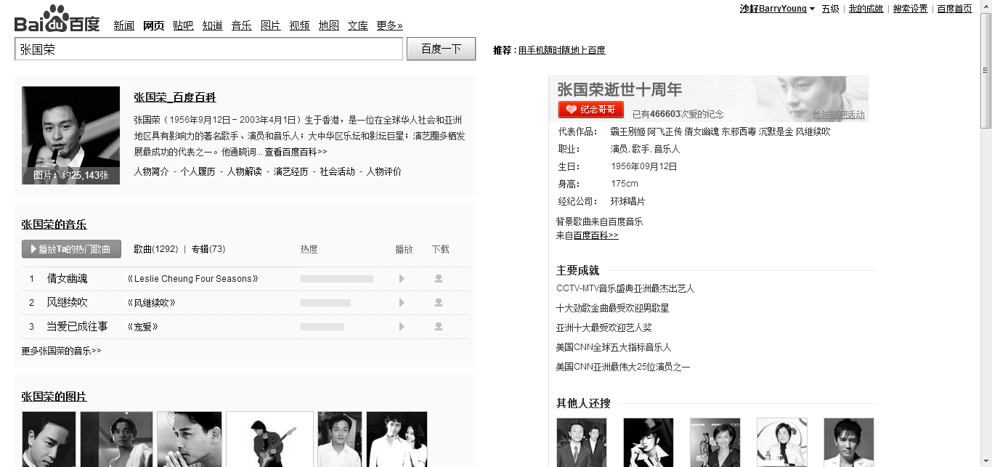Click download icon for 当爱已成往事

[x=439, y=327]
